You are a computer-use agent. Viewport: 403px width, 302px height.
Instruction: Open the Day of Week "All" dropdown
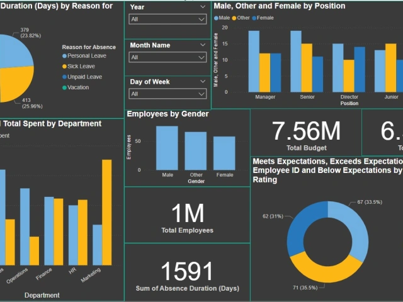(x=167, y=94)
